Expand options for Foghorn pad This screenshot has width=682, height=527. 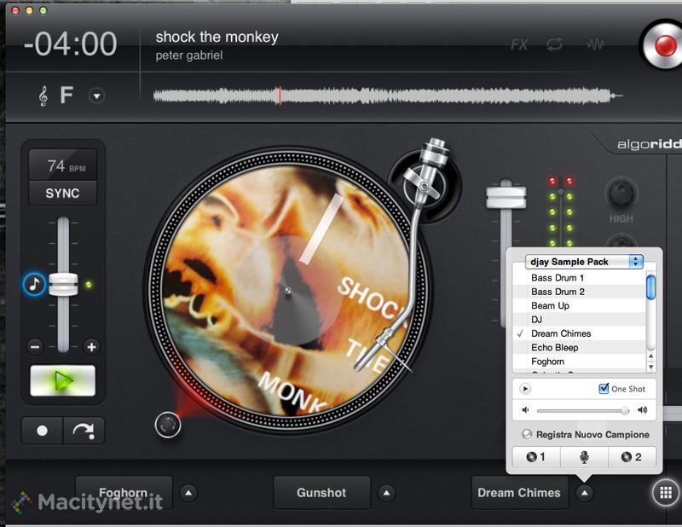pyautogui.click(x=188, y=493)
